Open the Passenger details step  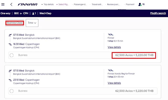click(x=80, y=4)
